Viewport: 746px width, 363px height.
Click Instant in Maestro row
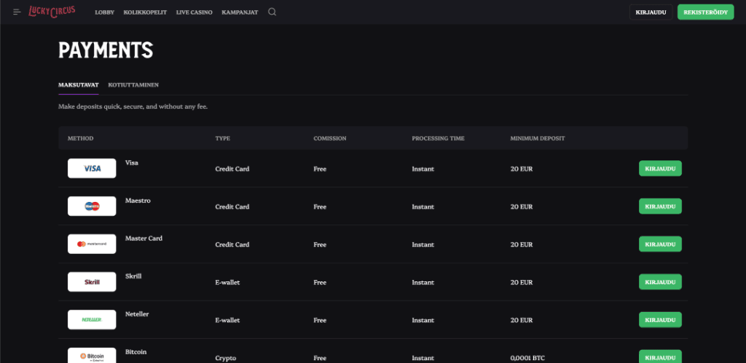pyautogui.click(x=423, y=207)
